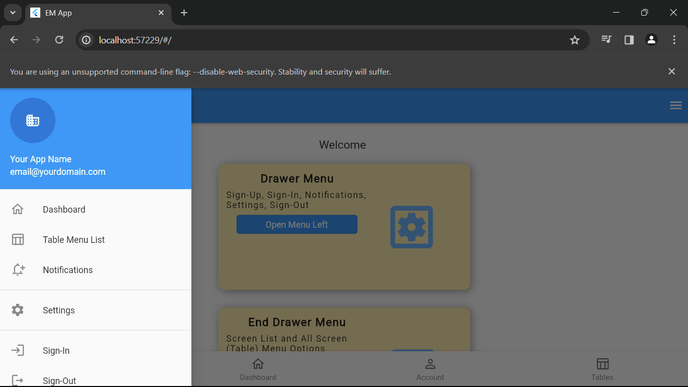The width and height of the screenshot is (688, 387).
Task: Go back to the previous page
Action: 14,40
